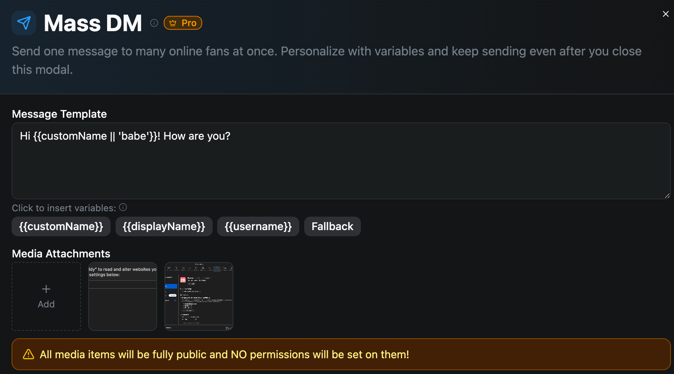This screenshot has height=374, width=674.
Task: Click the textarea resize handle
Action: coord(667,195)
